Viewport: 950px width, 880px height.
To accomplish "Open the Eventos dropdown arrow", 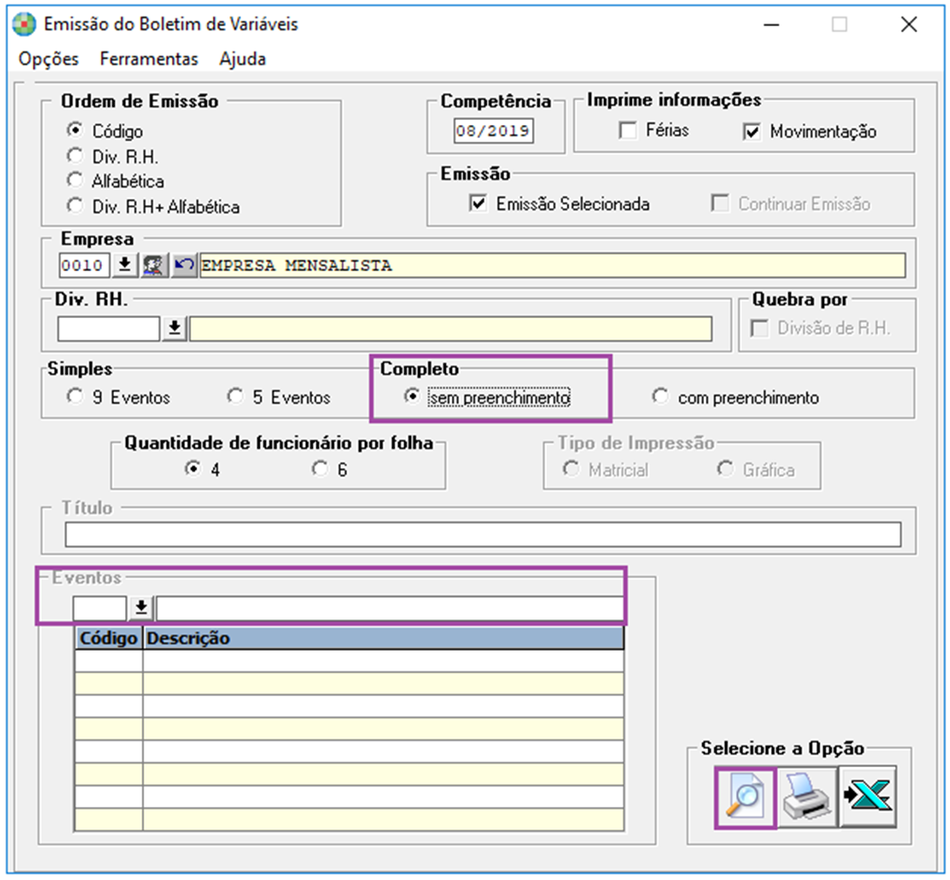I will [141, 607].
